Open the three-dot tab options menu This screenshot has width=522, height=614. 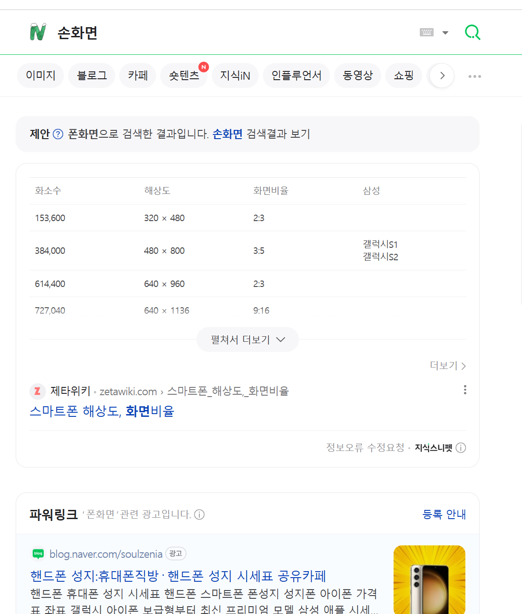tap(475, 76)
